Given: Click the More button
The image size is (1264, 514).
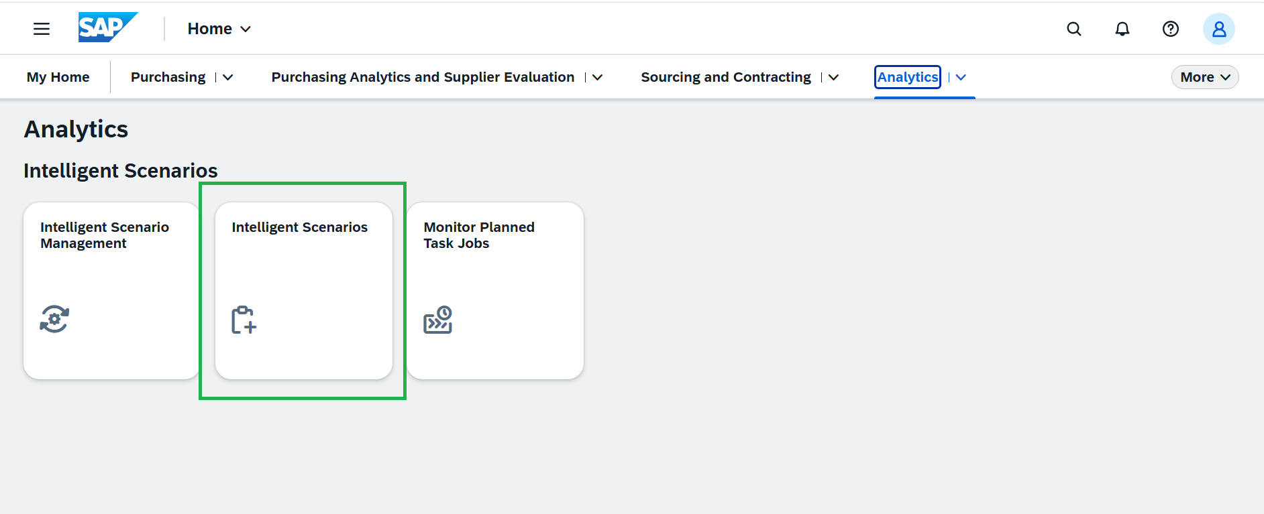Looking at the screenshot, I should [x=1205, y=77].
